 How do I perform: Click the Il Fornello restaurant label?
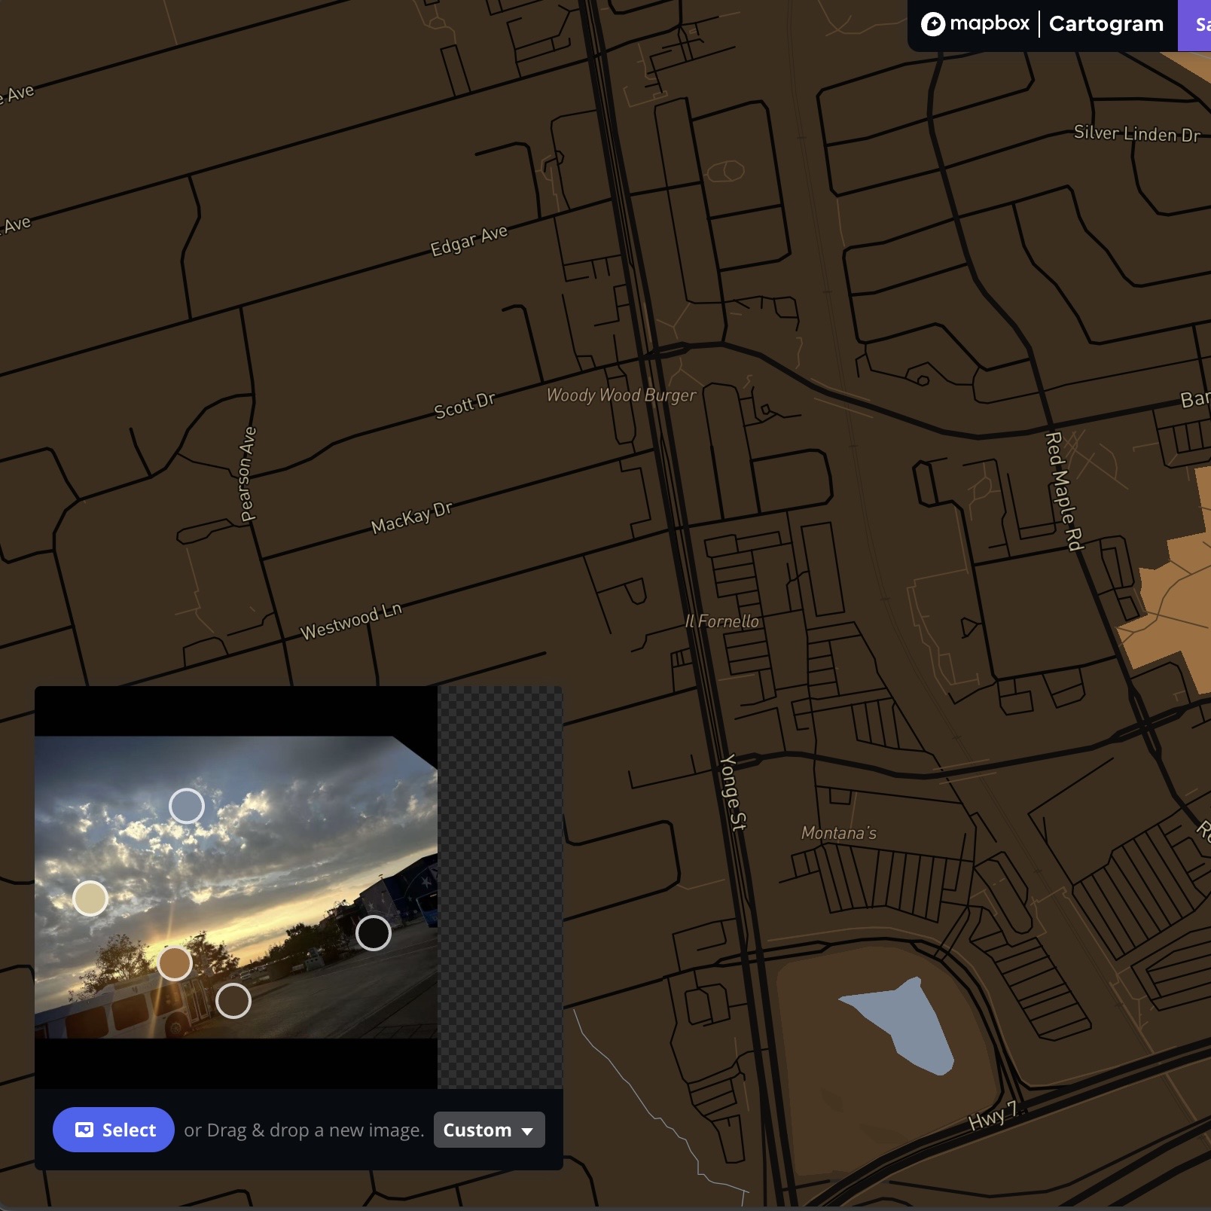click(x=722, y=621)
